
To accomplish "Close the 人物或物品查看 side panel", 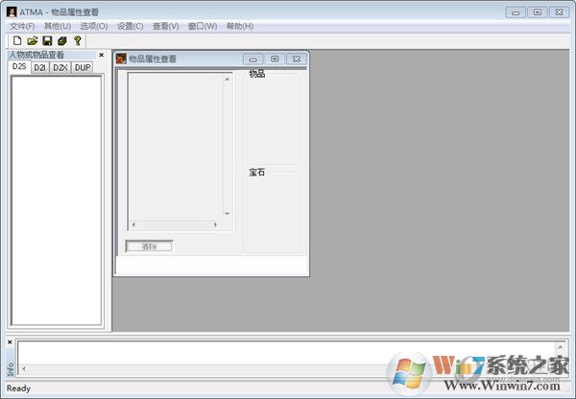I will coord(102,55).
